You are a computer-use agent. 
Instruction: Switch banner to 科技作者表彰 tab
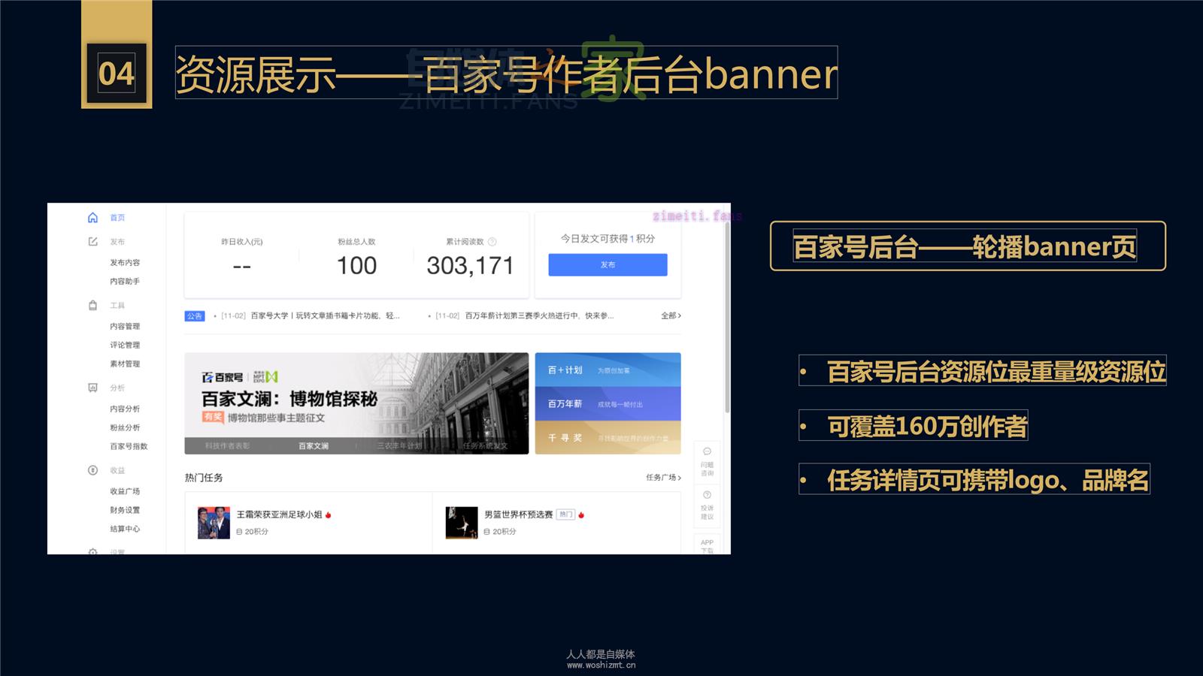point(227,446)
